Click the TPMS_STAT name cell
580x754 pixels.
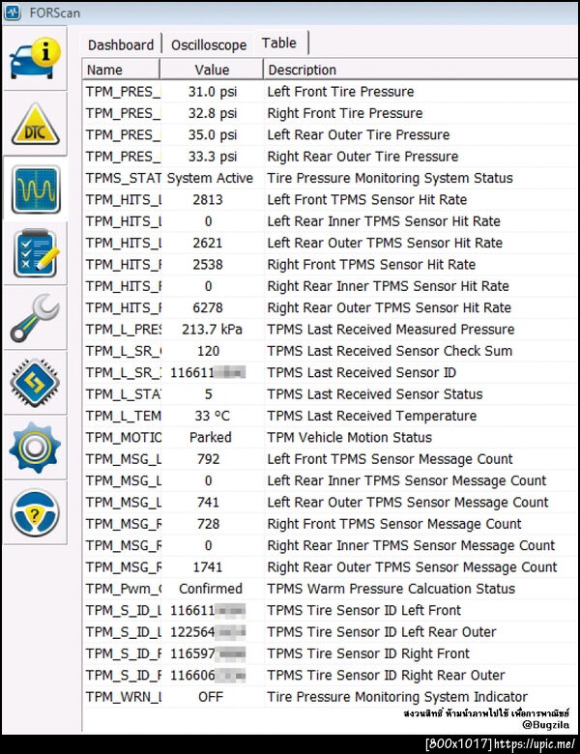[123, 178]
